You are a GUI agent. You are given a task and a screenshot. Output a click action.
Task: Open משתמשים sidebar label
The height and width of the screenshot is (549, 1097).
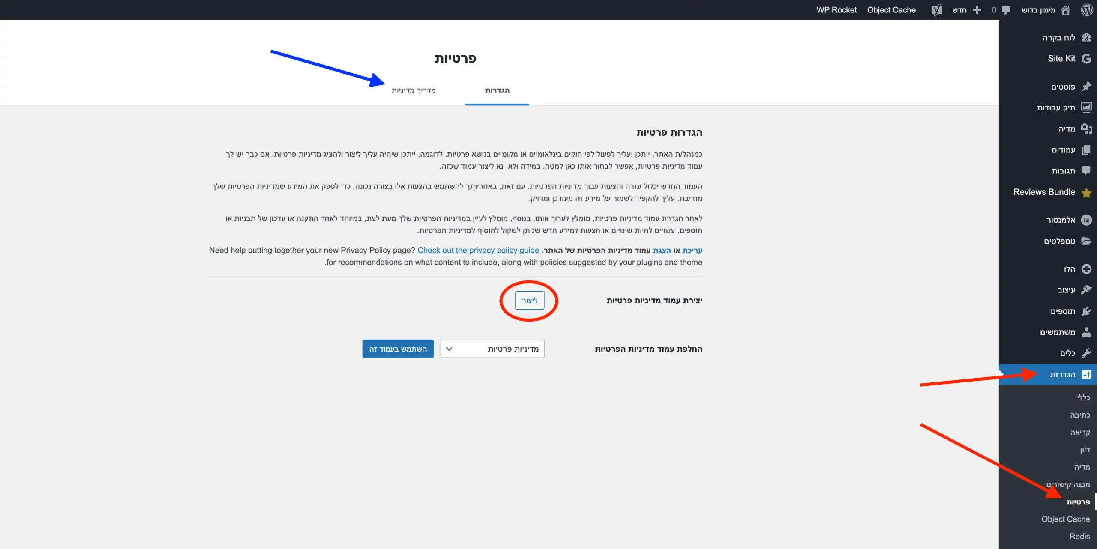pyautogui.click(x=1058, y=332)
